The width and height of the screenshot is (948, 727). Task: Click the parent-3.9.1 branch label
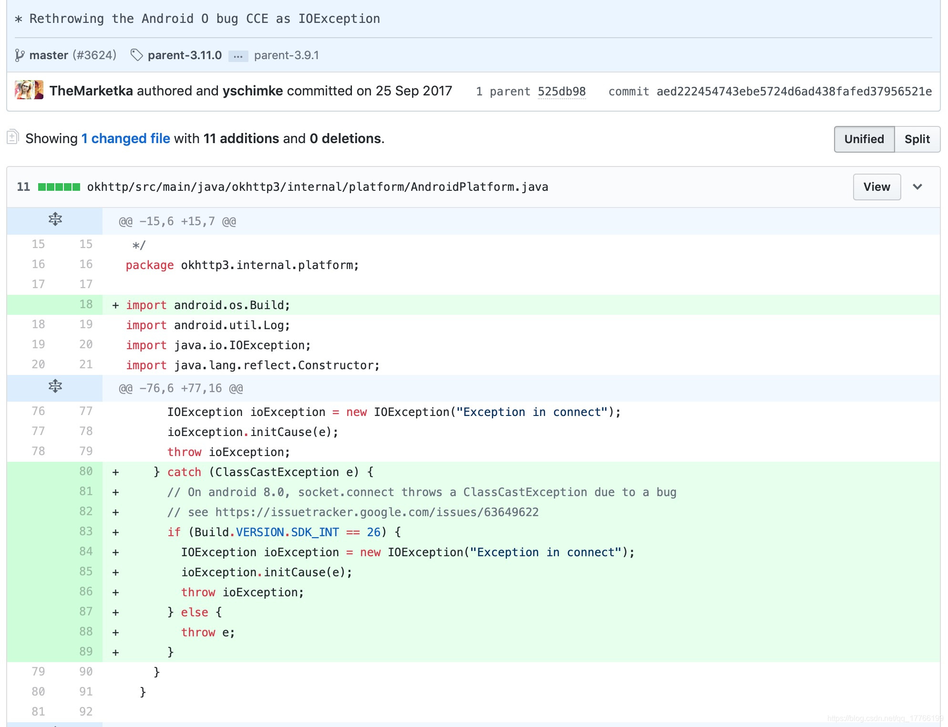click(286, 55)
